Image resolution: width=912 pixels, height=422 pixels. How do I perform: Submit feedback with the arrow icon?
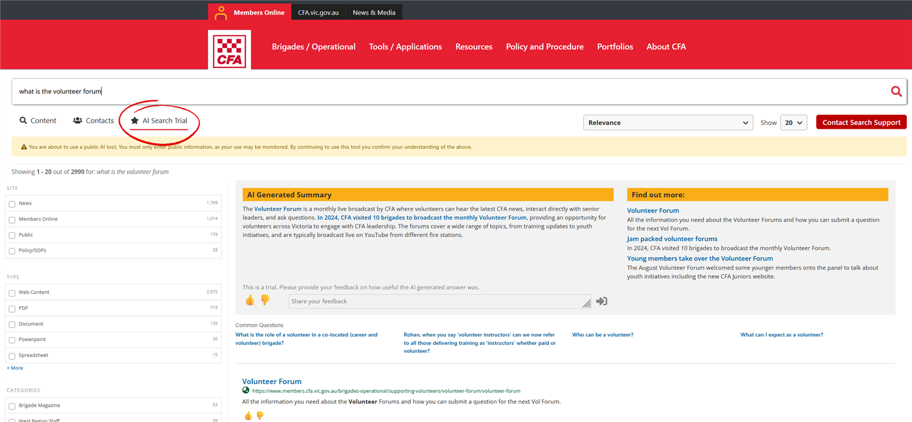pos(601,301)
